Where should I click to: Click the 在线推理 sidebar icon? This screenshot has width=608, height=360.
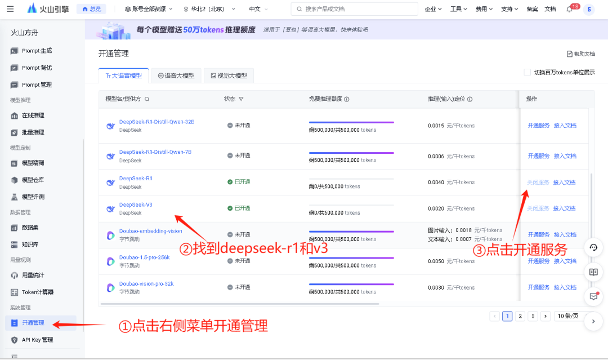[x=14, y=115]
